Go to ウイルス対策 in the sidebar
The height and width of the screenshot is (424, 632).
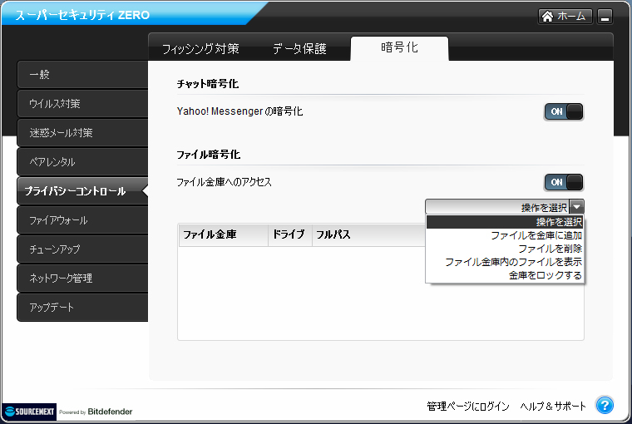click(81, 104)
